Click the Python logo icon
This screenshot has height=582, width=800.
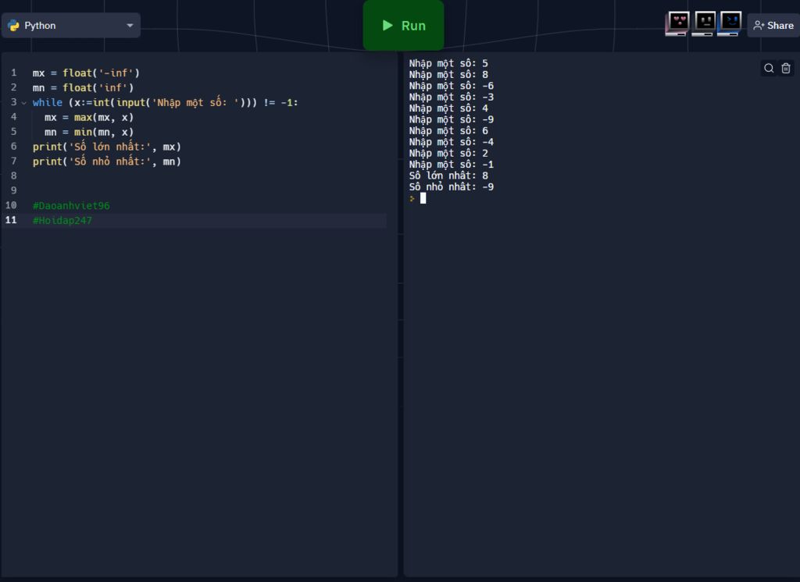tap(14, 26)
